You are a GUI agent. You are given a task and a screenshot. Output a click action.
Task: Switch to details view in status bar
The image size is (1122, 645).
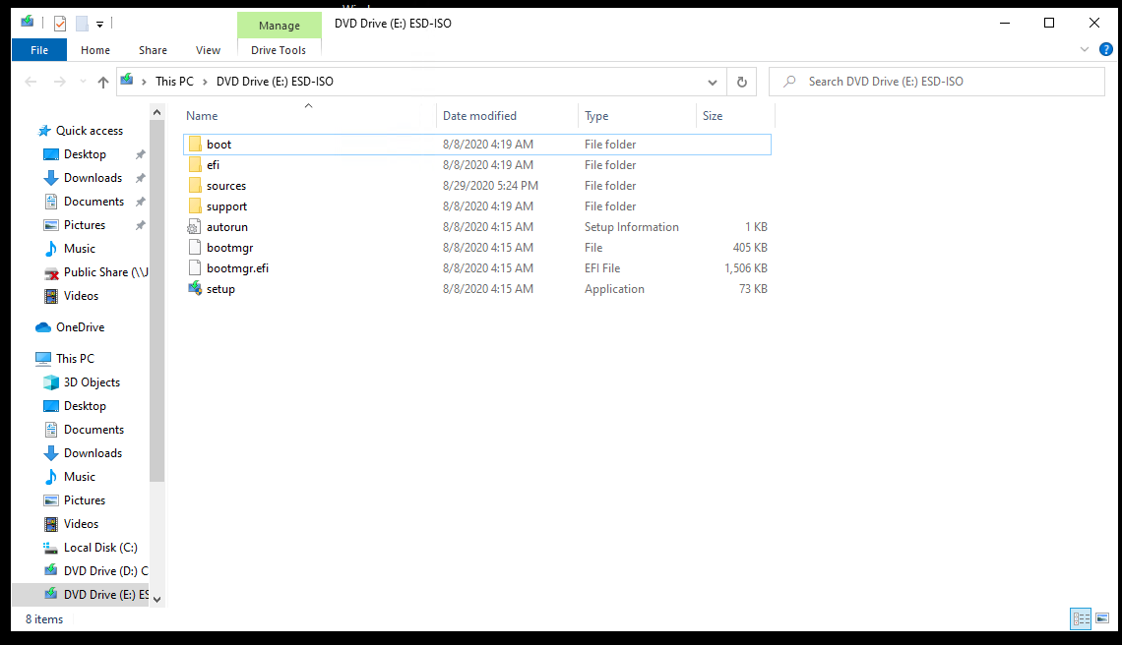tap(1080, 618)
